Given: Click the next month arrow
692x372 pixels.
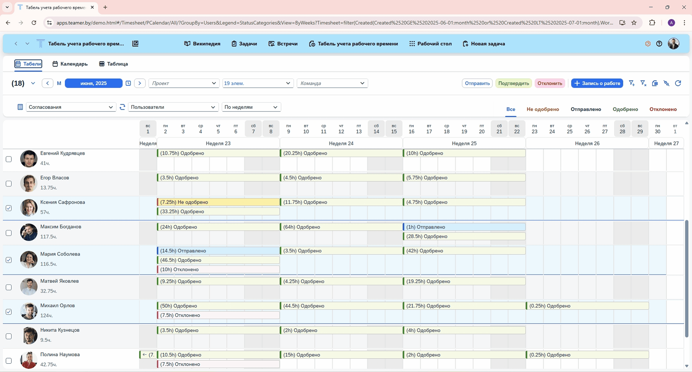Looking at the screenshot, I should 140,83.
